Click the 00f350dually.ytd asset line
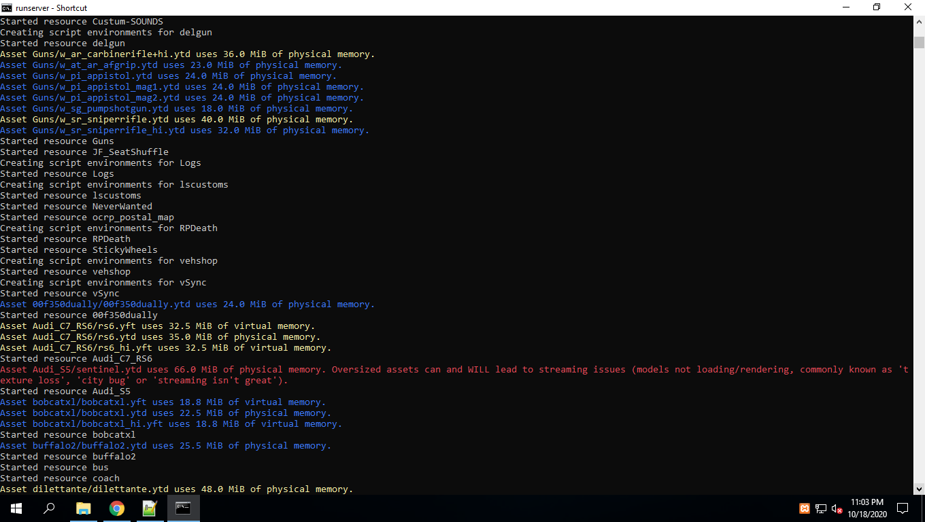The image size is (925, 522). 188,304
